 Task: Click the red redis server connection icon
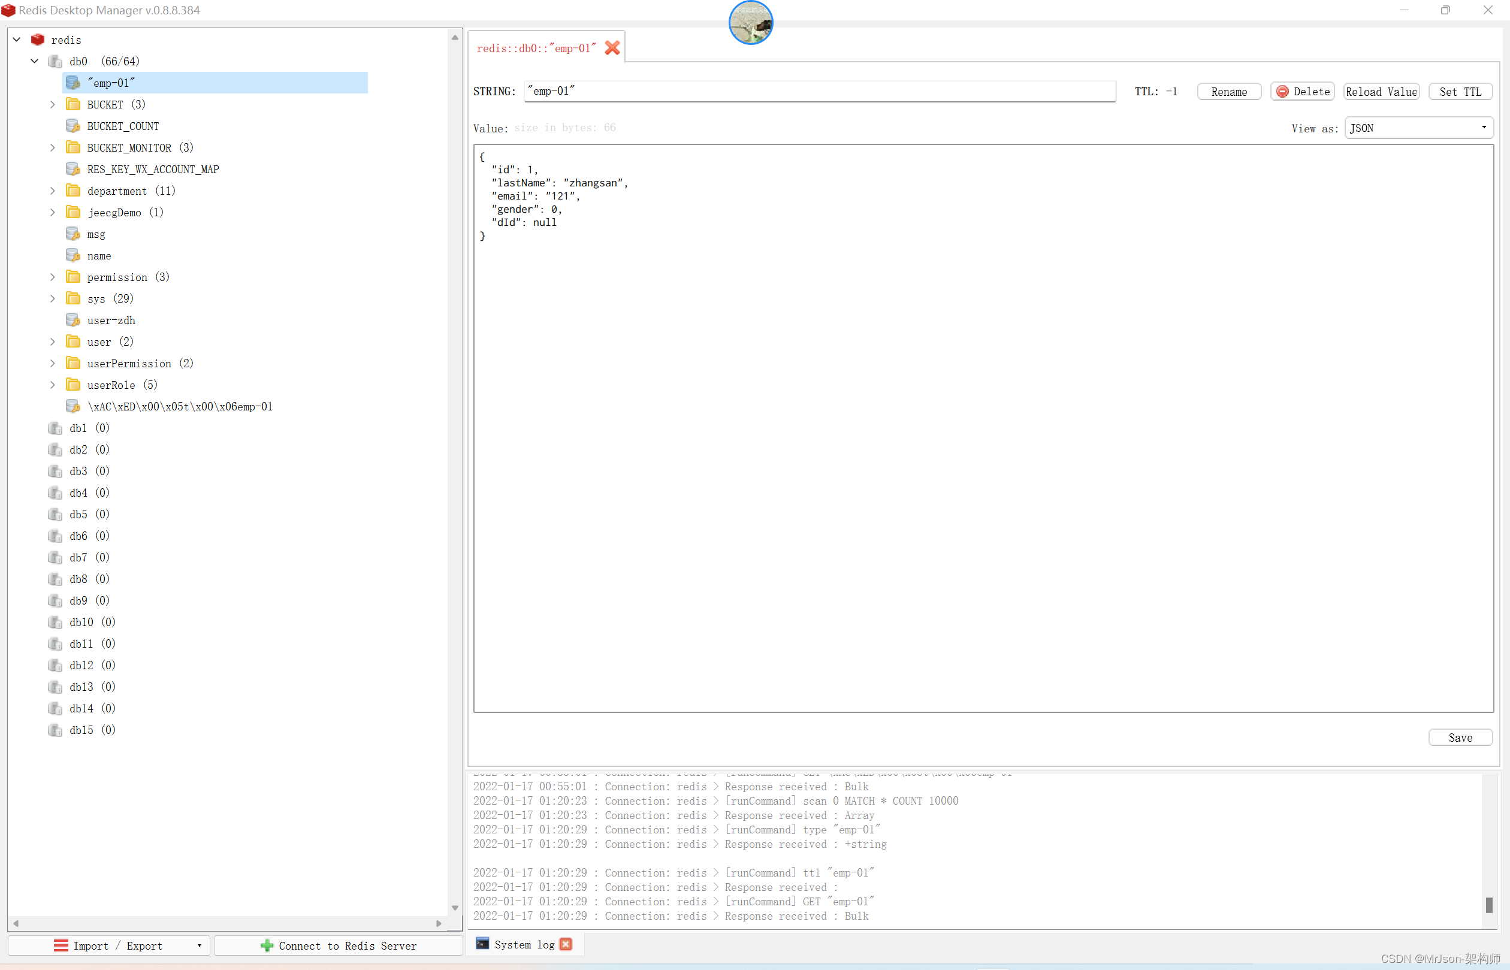coord(38,40)
